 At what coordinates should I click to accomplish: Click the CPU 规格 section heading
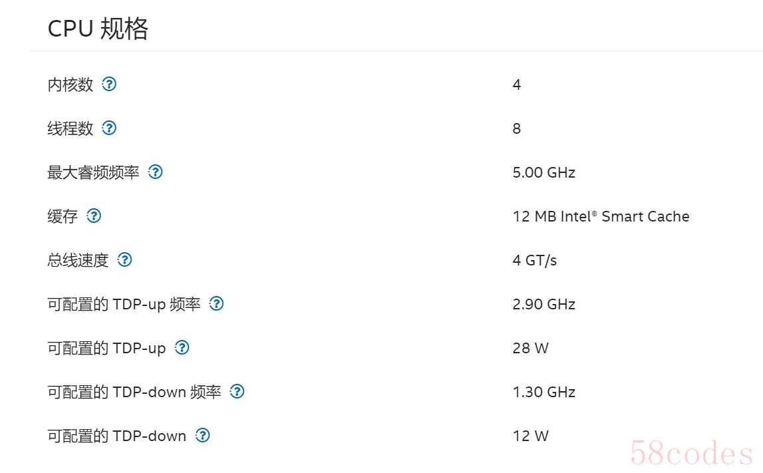(98, 28)
